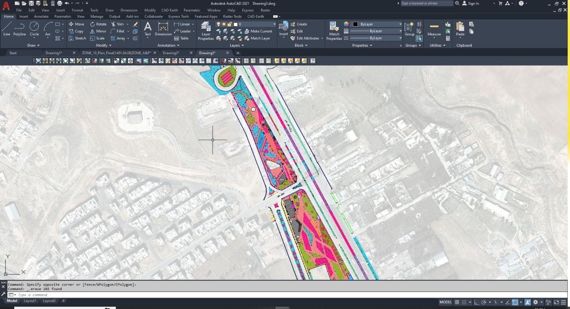This screenshot has height=309, width=570.
Task: Open the layer dropdown showing layer 0
Action: coord(255,24)
